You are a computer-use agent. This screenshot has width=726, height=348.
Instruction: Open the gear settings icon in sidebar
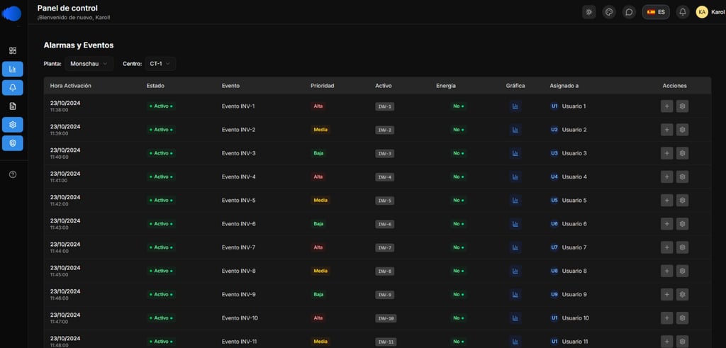click(13, 125)
